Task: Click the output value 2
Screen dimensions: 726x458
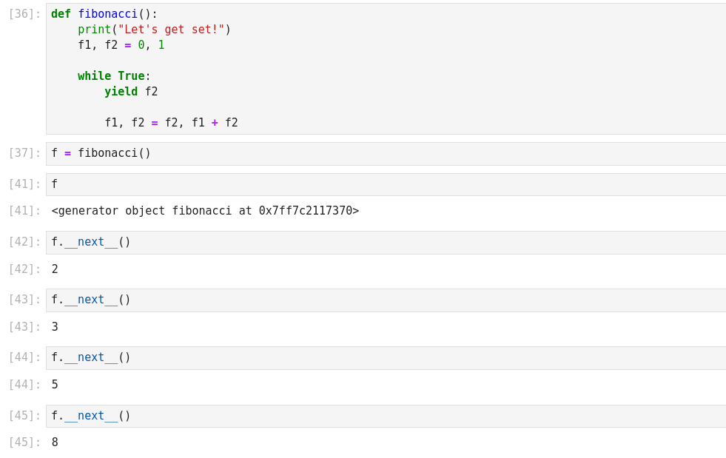Action: (55, 269)
